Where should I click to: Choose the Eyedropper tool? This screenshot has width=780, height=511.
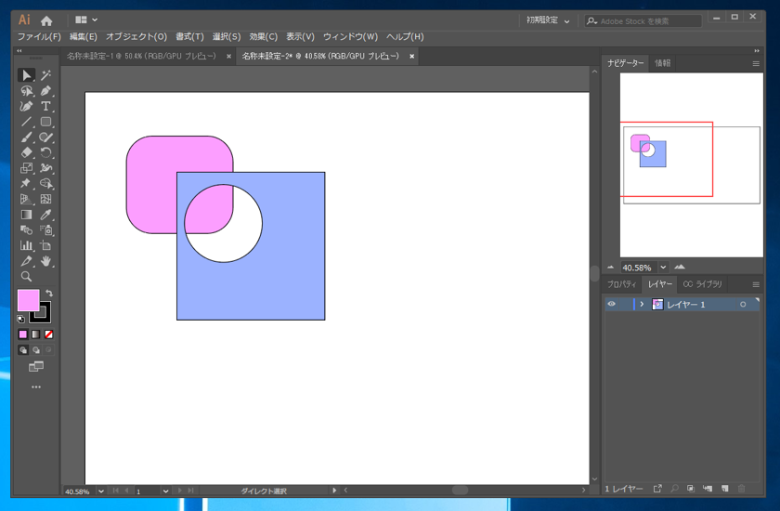click(x=45, y=215)
